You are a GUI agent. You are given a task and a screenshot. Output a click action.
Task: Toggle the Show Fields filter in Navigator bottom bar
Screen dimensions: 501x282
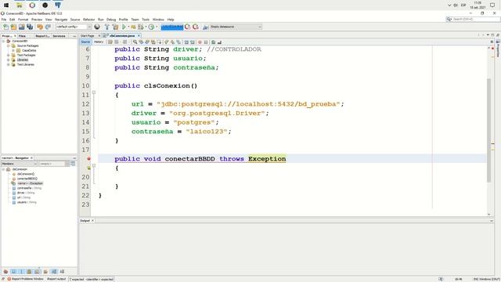(14, 272)
